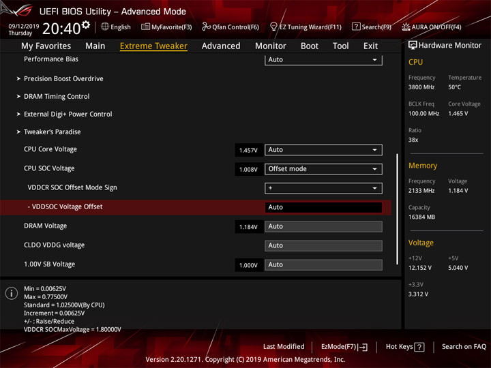
Task: Launch EZ Tuning Wizard lightbulb icon
Action: coord(273,27)
